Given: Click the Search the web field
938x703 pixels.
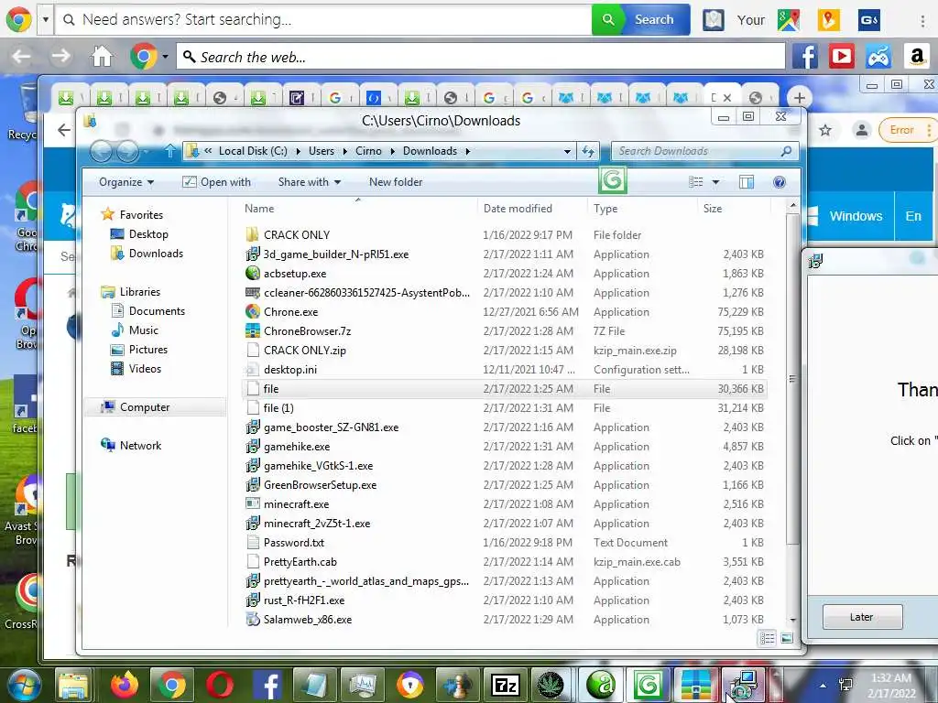Looking at the screenshot, I should [x=480, y=57].
